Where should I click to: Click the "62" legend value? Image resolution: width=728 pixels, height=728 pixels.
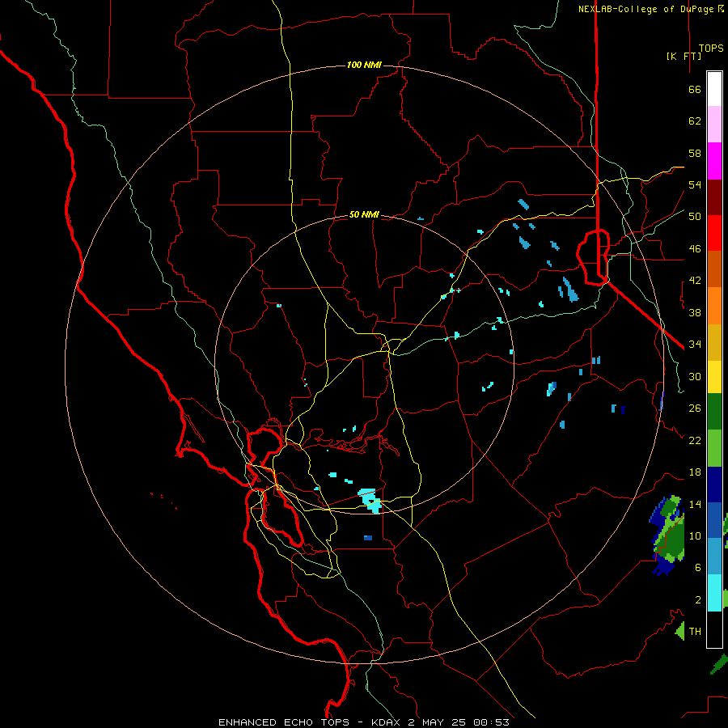coord(695,121)
